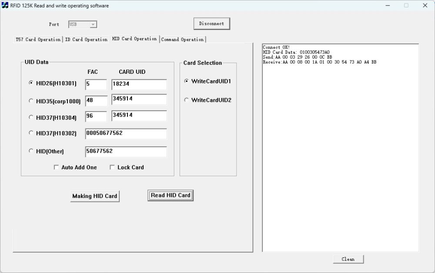Click the Read HID Card button
Screen dimensions: 435x273
point(171,195)
